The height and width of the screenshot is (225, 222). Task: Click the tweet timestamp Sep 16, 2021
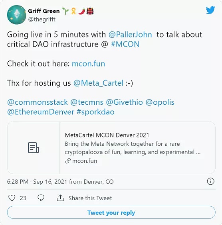point(50,182)
